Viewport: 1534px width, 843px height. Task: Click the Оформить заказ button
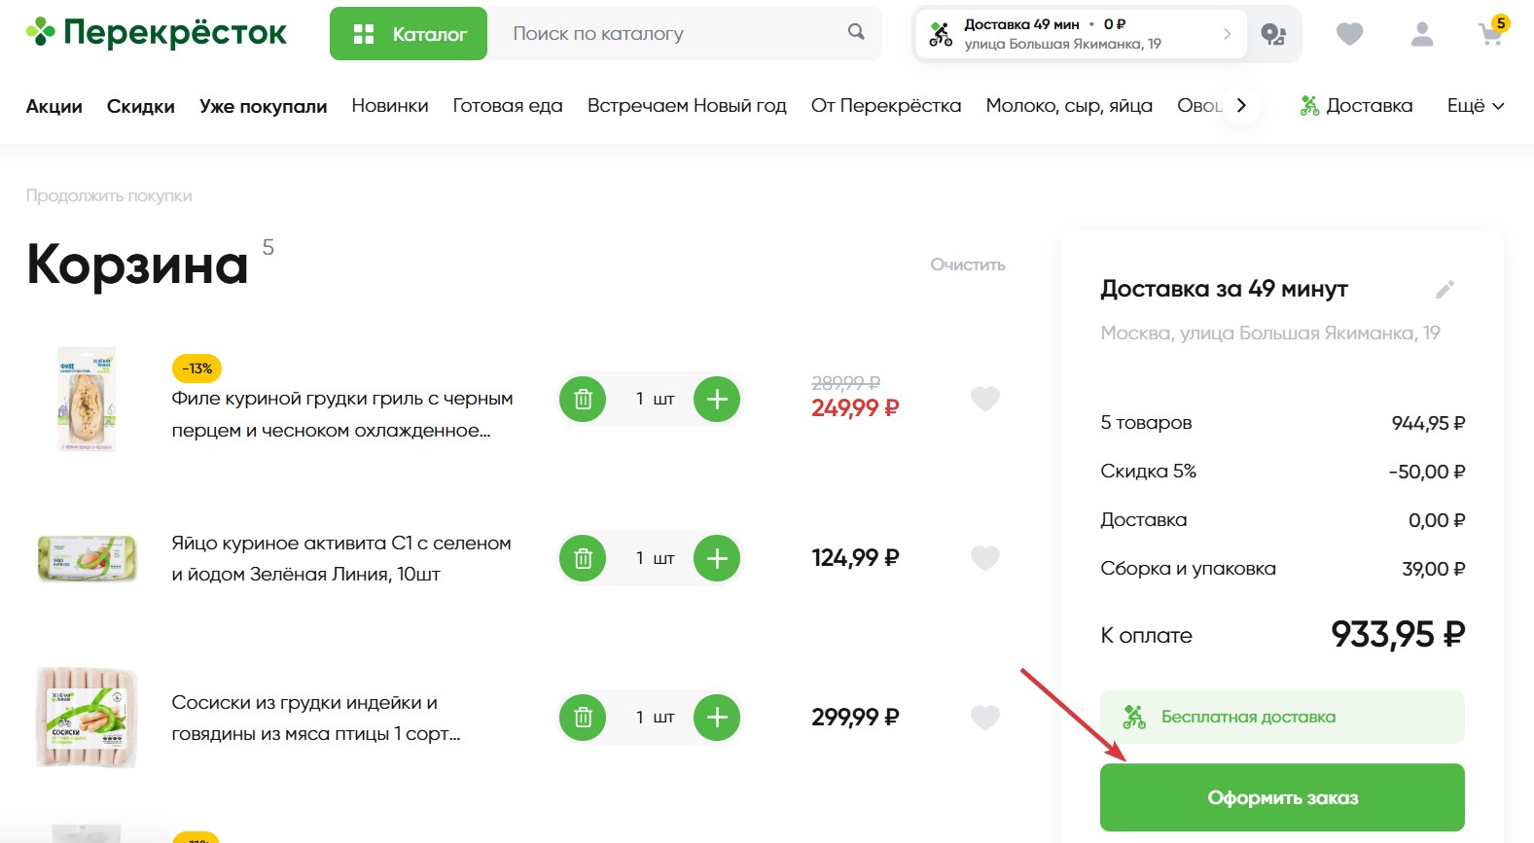click(1282, 797)
